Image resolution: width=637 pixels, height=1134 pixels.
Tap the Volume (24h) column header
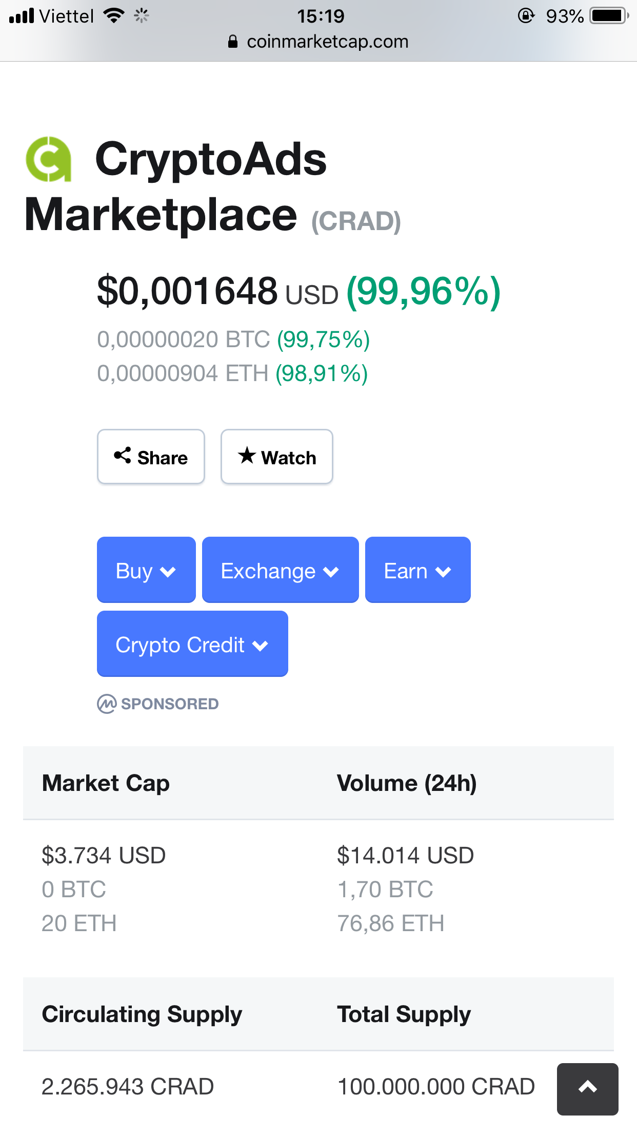(x=407, y=783)
